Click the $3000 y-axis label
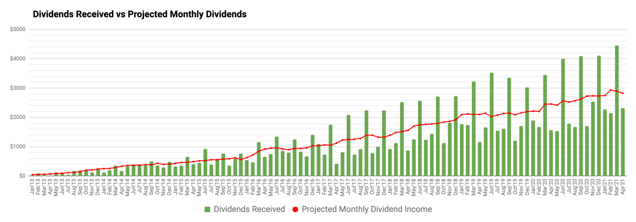This screenshot has height=222, width=636. tap(18, 88)
